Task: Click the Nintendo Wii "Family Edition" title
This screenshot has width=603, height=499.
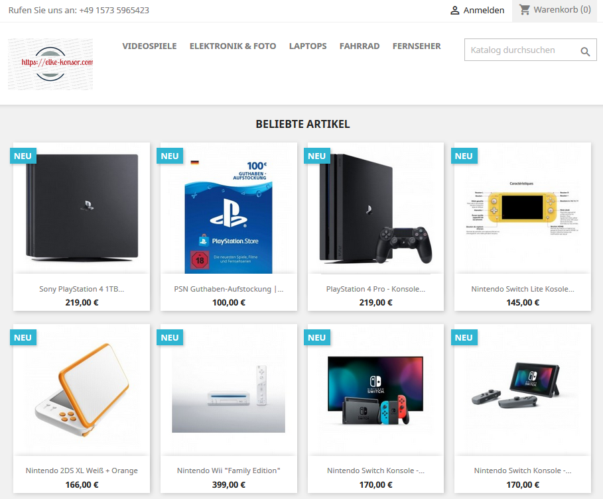Action: [x=228, y=471]
